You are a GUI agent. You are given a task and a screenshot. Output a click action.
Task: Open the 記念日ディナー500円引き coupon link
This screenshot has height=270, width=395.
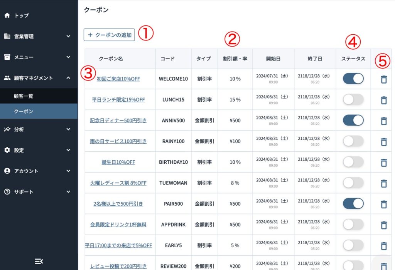[x=118, y=121]
